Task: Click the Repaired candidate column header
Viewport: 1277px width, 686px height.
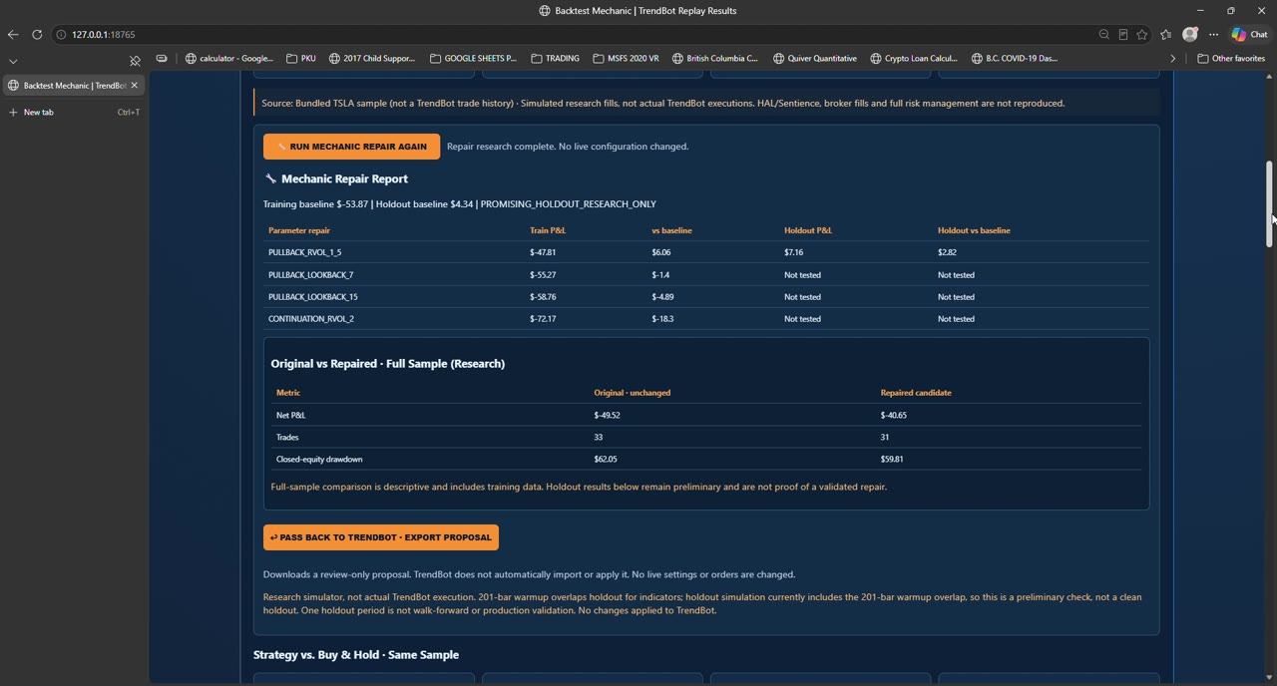Action: tap(916, 393)
